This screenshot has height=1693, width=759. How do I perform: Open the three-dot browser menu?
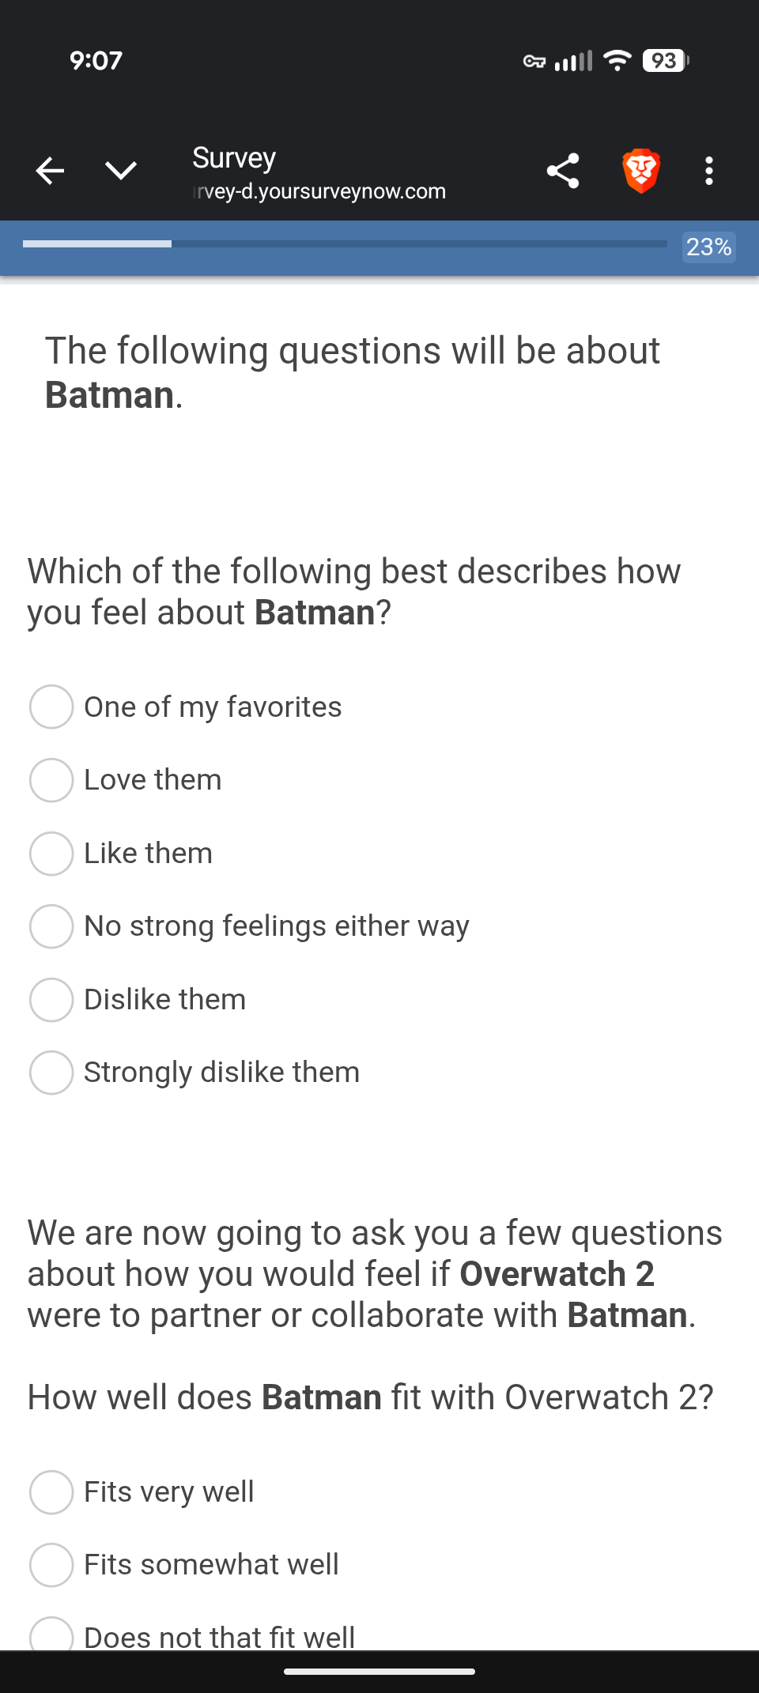(x=709, y=171)
